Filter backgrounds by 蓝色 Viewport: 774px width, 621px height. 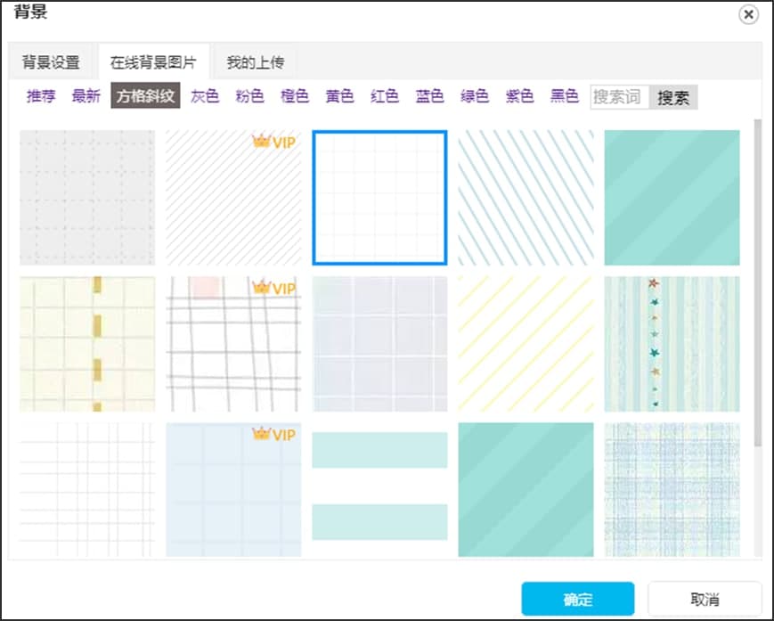pyautogui.click(x=428, y=97)
